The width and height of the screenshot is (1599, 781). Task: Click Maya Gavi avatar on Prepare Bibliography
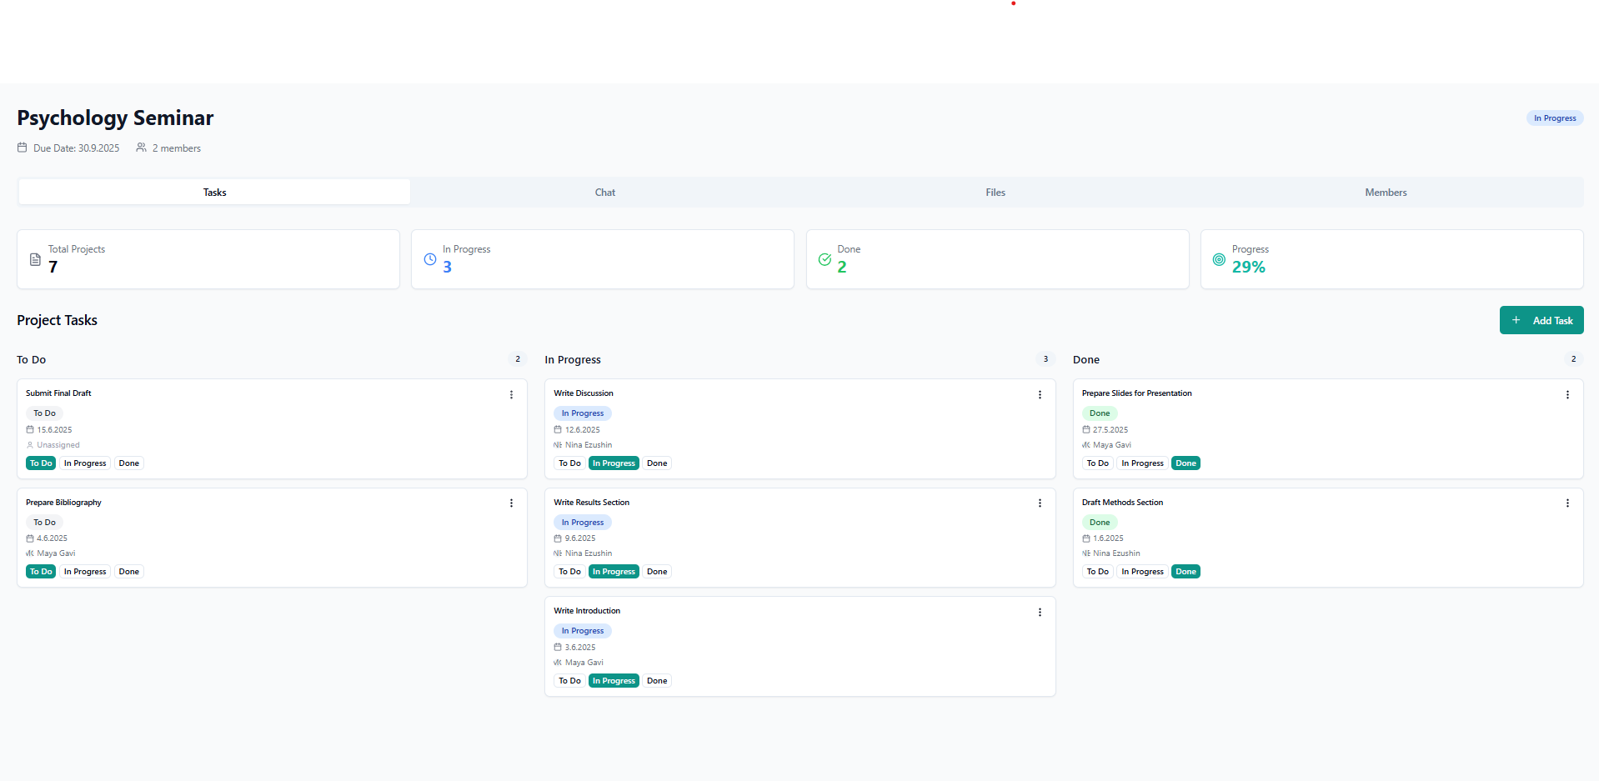30,553
